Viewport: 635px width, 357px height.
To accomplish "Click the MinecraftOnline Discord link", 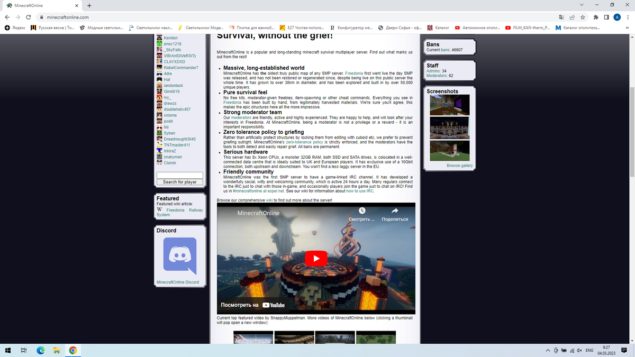I will (x=178, y=282).
